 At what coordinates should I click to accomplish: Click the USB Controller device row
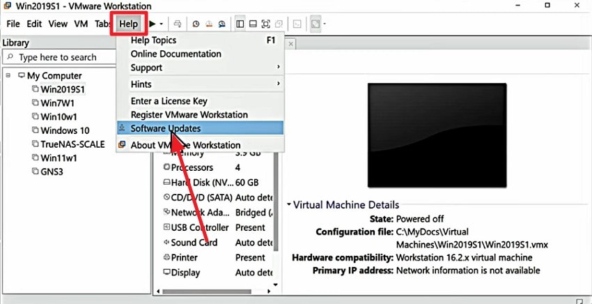tap(218, 227)
